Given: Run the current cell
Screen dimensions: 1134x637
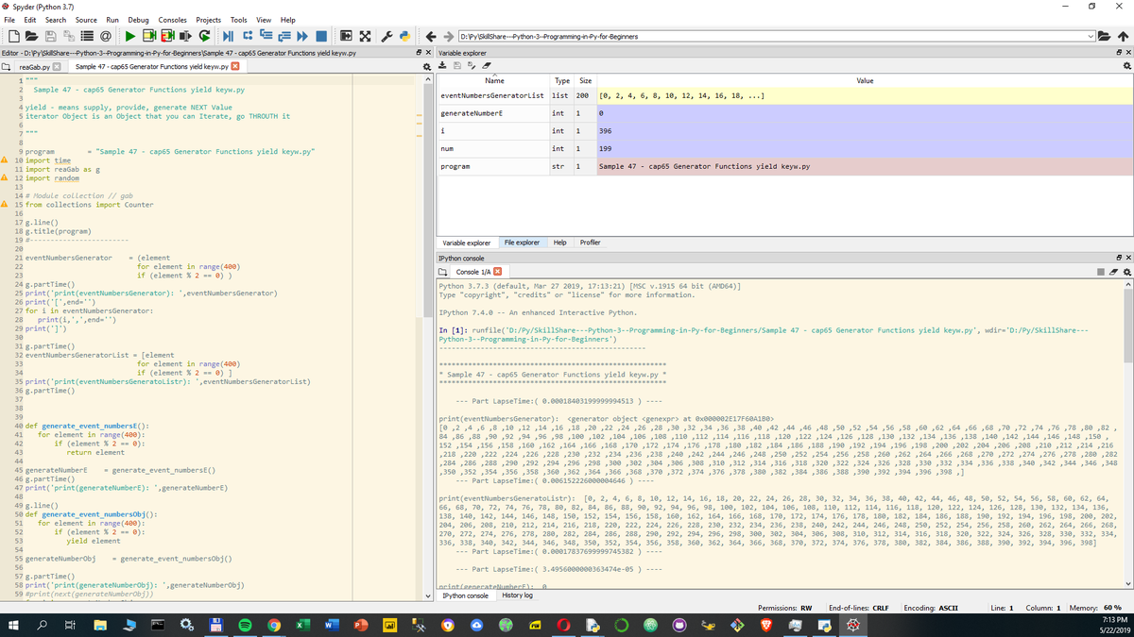Looking at the screenshot, I should pyautogui.click(x=149, y=36).
